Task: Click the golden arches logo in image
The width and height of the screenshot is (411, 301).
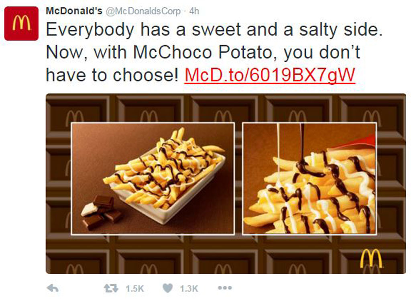Action: (371, 258)
